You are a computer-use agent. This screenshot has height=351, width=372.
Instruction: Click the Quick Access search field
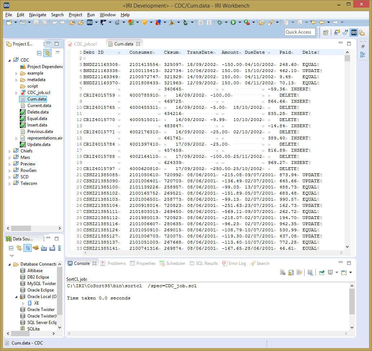click(300, 32)
